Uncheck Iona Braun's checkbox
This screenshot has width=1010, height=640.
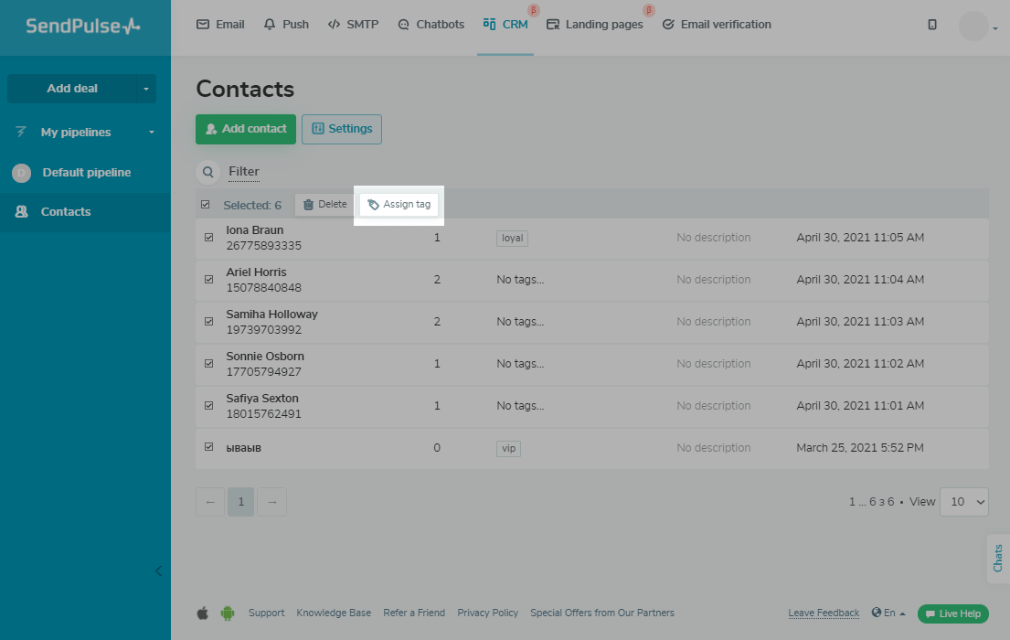pos(208,237)
